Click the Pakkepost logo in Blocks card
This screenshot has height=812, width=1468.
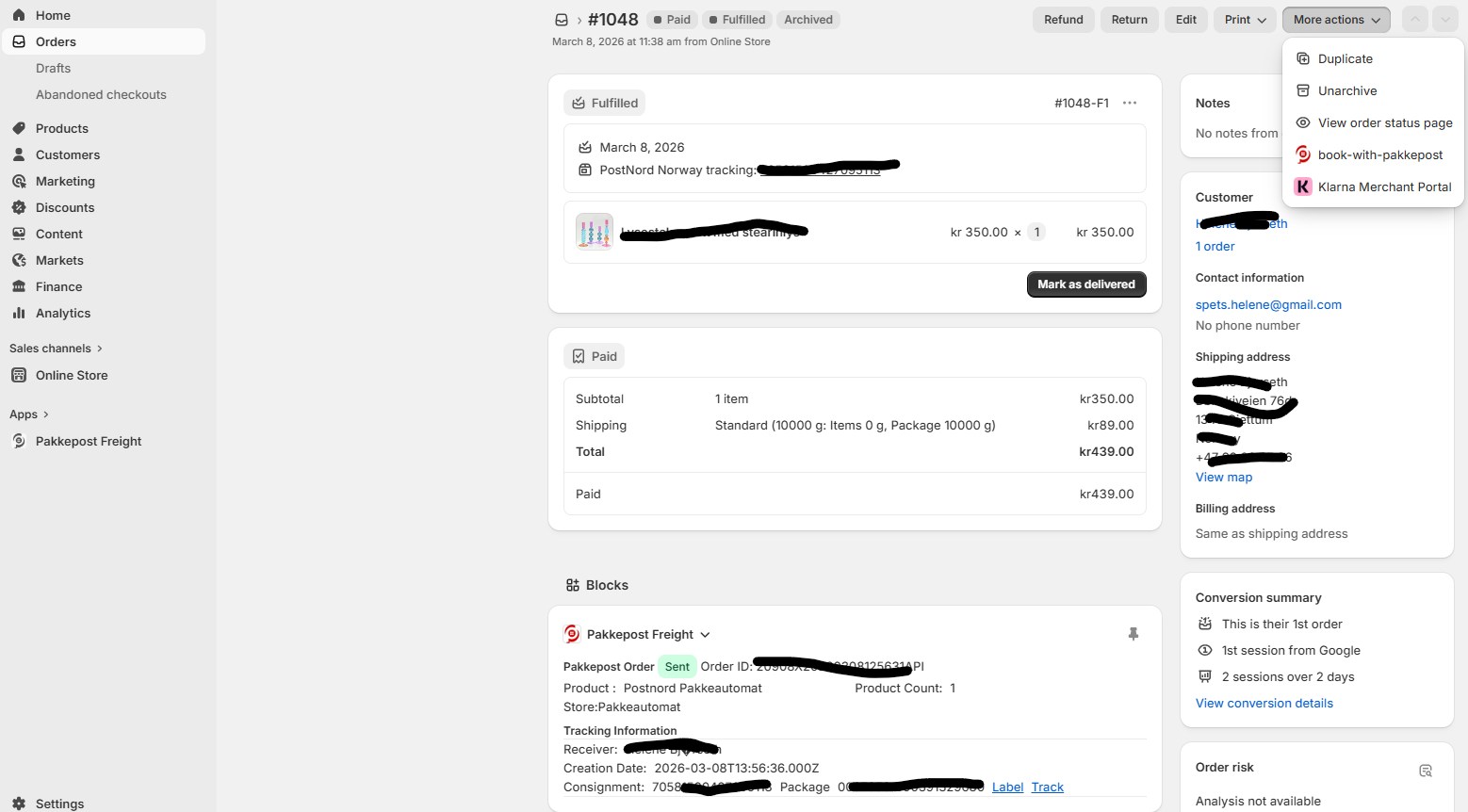[x=572, y=634]
